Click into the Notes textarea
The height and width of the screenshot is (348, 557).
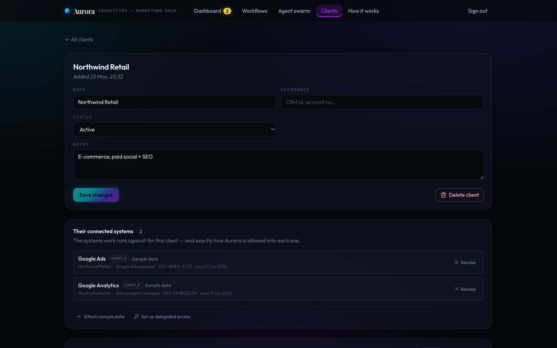(278, 164)
